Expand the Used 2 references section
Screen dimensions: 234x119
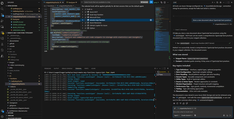tap(181, 30)
